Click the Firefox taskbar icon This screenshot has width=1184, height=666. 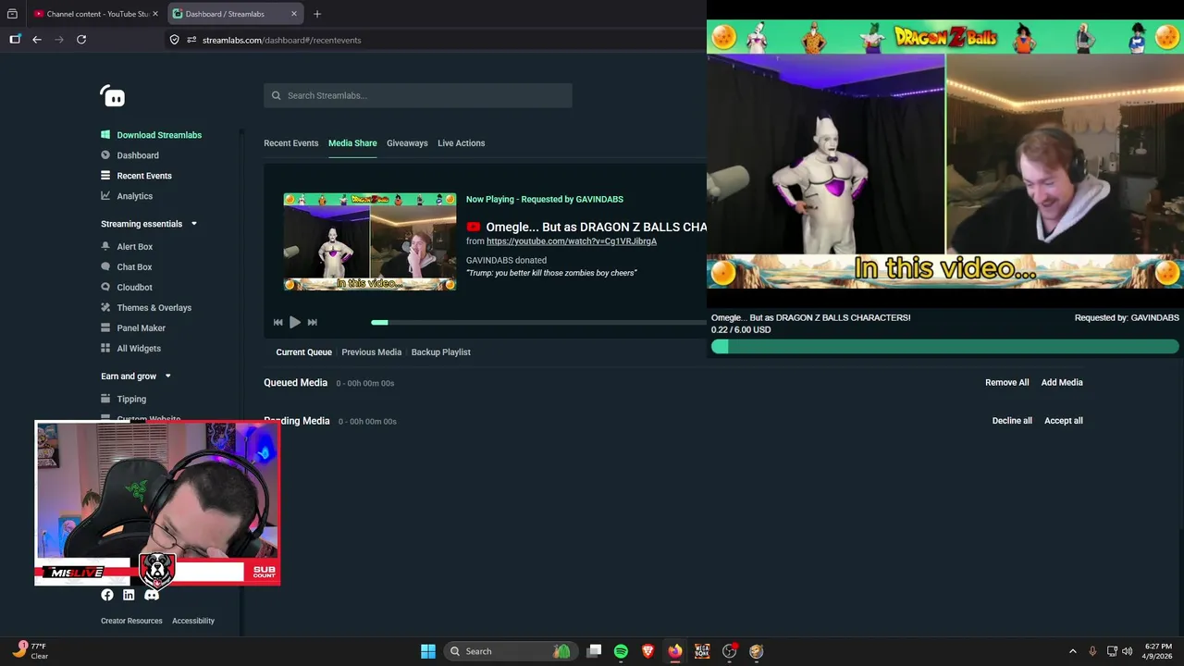tap(675, 651)
